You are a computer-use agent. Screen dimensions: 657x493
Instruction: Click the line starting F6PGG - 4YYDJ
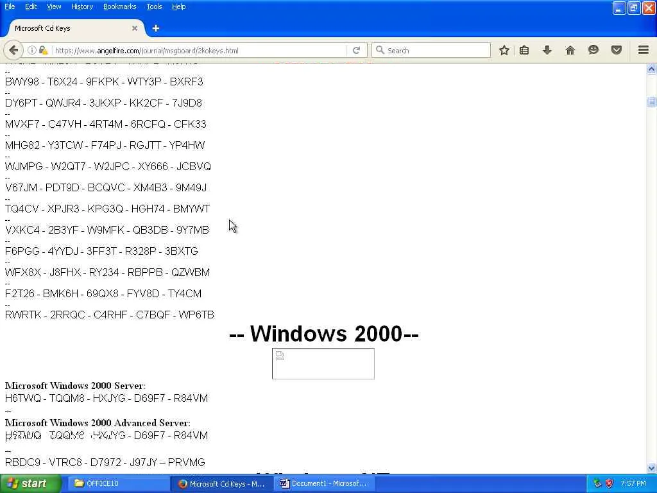[x=101, y=251]
